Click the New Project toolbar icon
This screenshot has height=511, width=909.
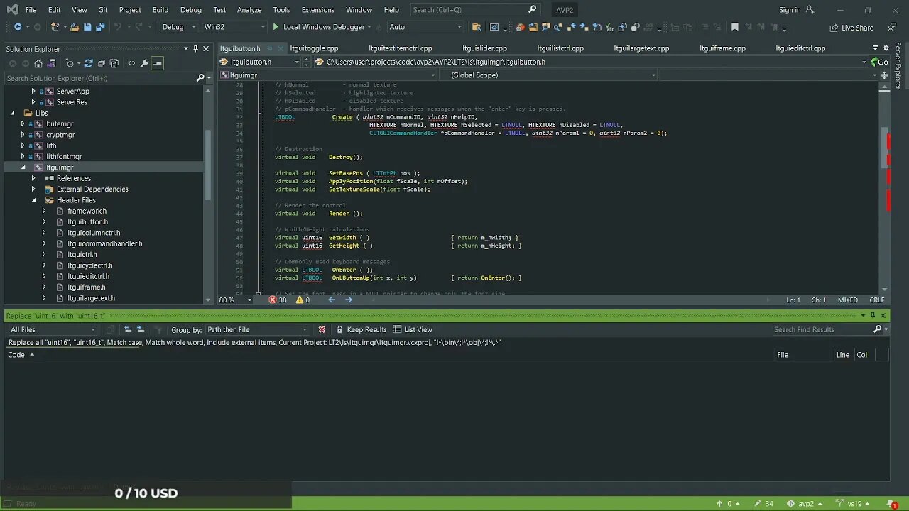pyautogui.click(x=55, y=27)
